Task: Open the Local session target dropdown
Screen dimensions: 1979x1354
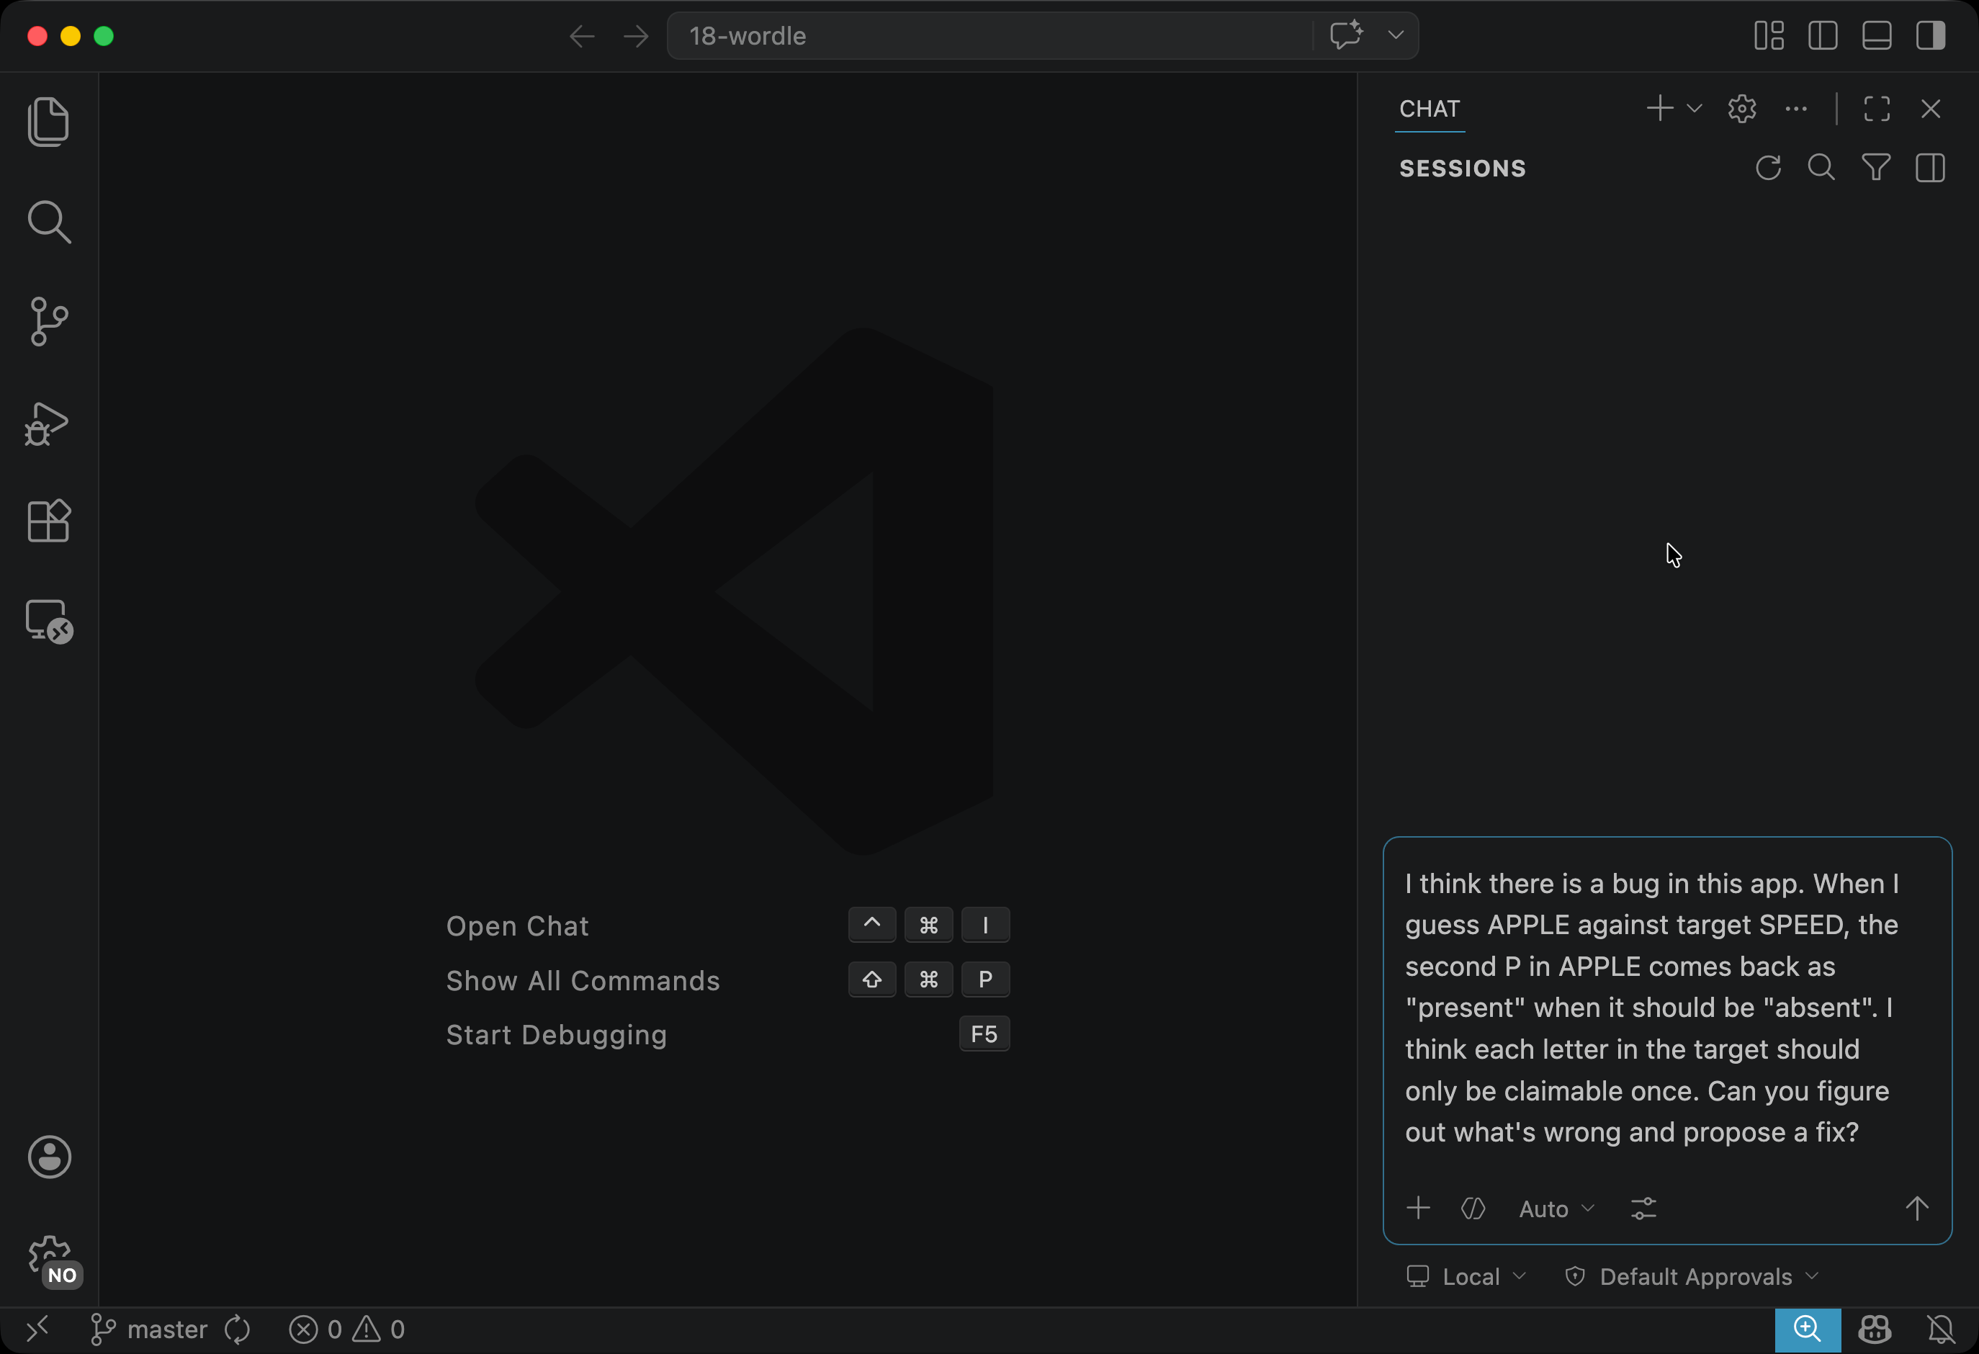Action: (x=1466, y=1275)
